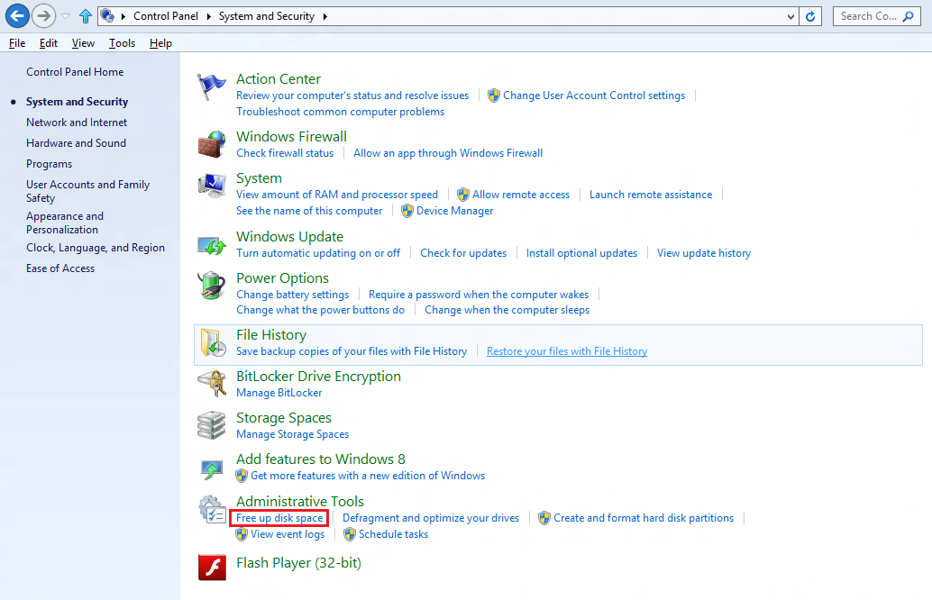Go to Control Panel Home
932x600 pixels.
click(x=75, y=72)
